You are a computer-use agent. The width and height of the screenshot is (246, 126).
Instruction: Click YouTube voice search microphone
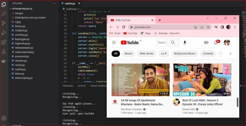point(185,42)
